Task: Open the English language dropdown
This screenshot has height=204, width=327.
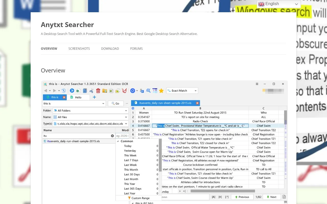Action: [279, 4]
